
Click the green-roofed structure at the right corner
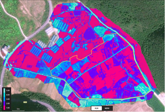point(157,92)
